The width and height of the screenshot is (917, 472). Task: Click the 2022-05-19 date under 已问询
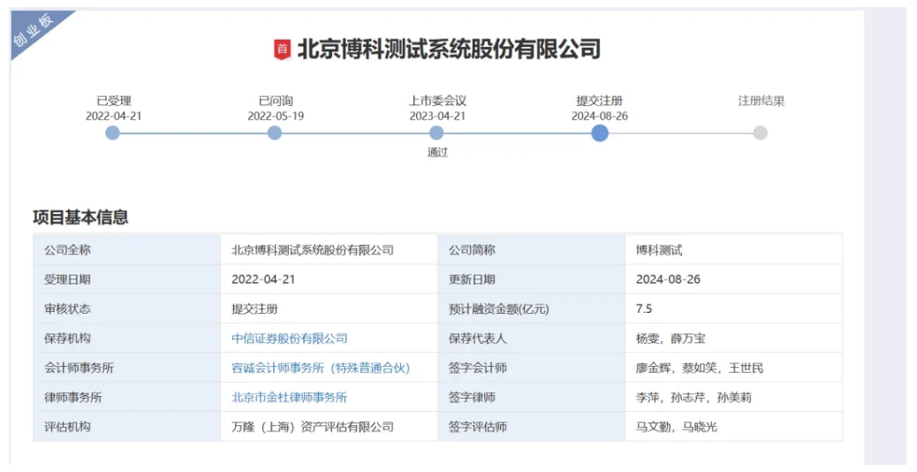(276, 116)
